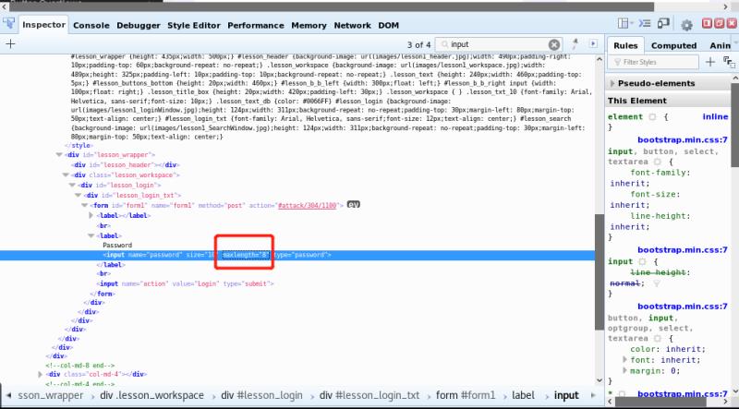Select div#lesson_login_txt breadcrumb
739x409 pixels.
[369, 395]
